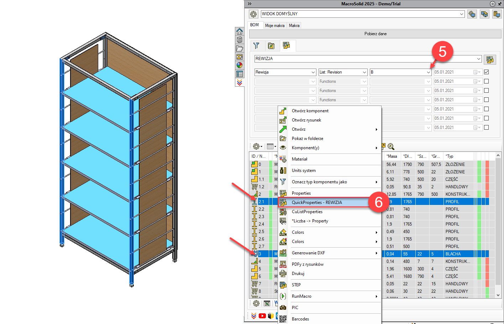The image size is (504, 324).
Task: Tick the bottom-most empty property row checkbox
Action: (487, 128)
